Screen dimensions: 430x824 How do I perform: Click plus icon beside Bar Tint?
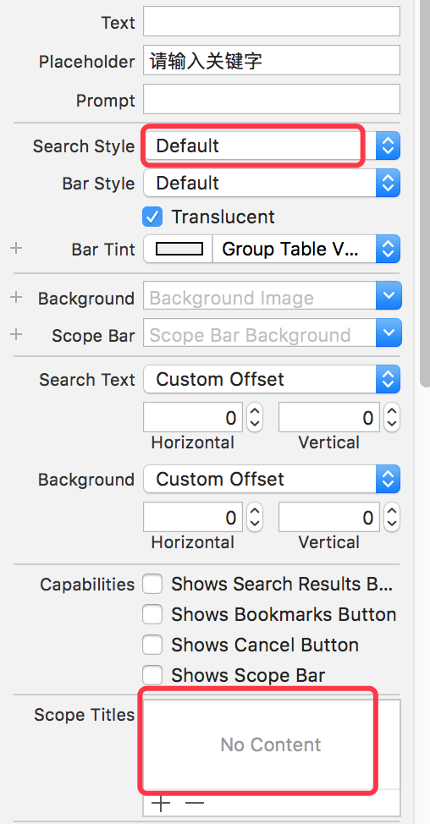(x=16, y=248)
